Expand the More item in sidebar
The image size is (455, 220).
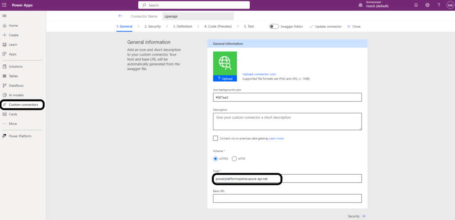tap(12, 124)
